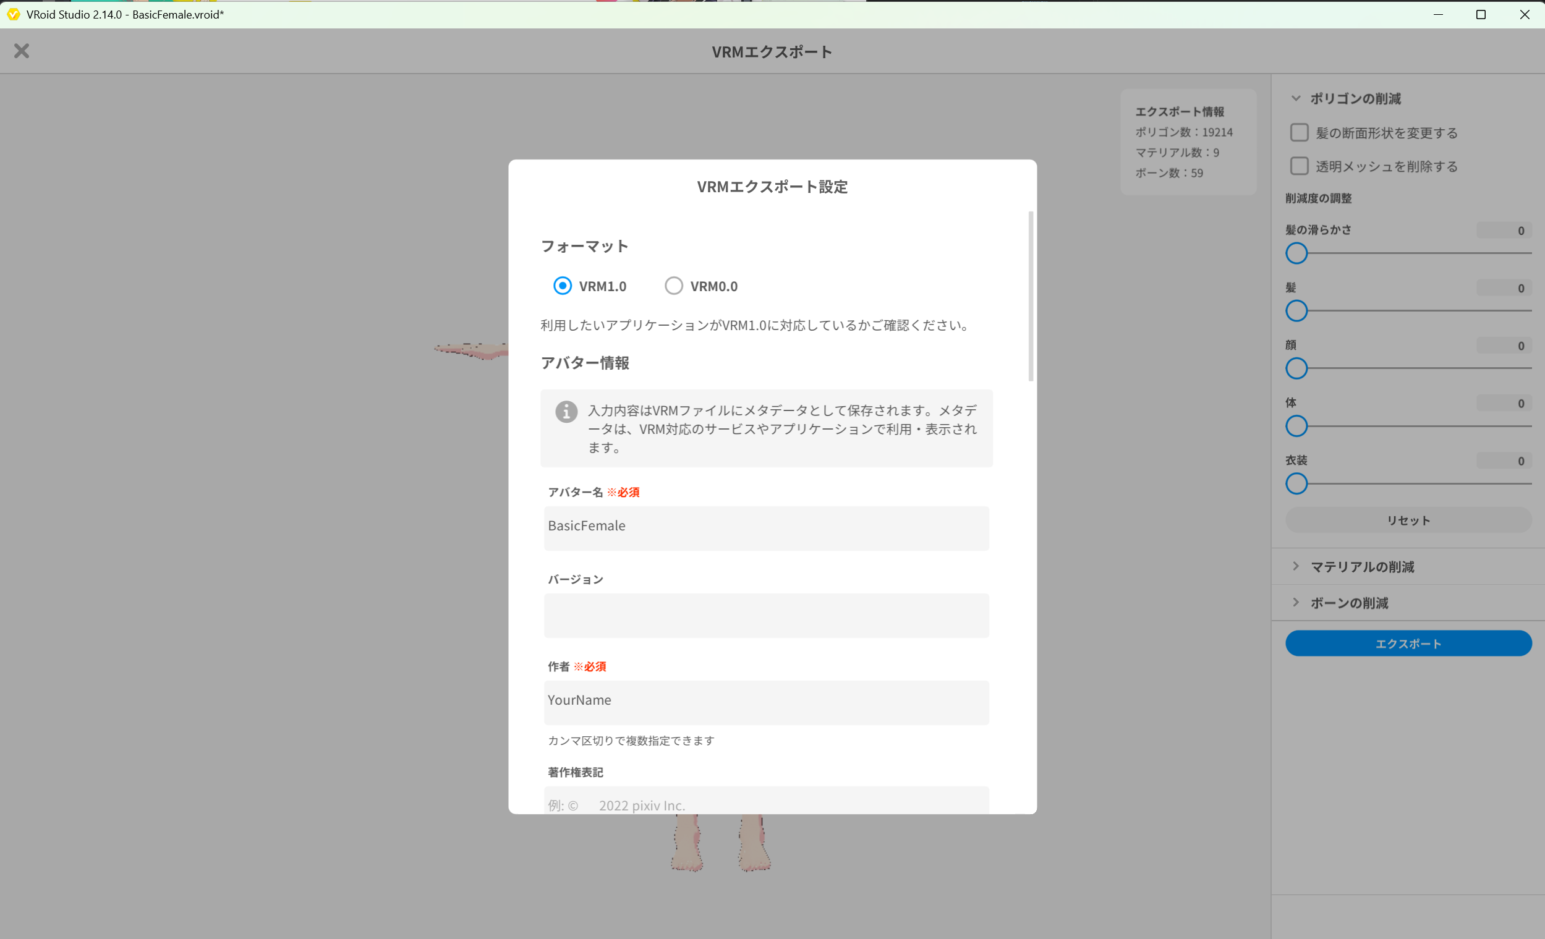Enable 髪の断面形状を変更する checkbox
The height and width of the screenshot is (939, 1545).
coord(1299,132)
